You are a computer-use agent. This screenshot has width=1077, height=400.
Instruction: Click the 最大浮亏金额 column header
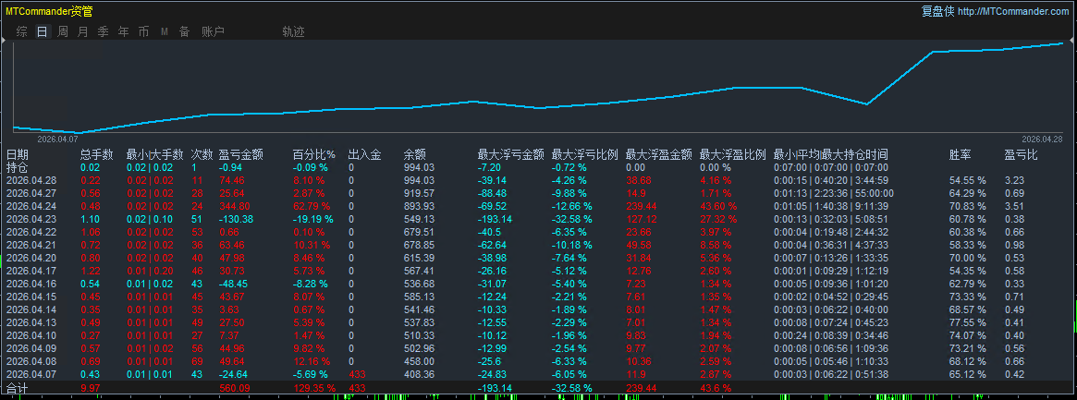(511, 155)
